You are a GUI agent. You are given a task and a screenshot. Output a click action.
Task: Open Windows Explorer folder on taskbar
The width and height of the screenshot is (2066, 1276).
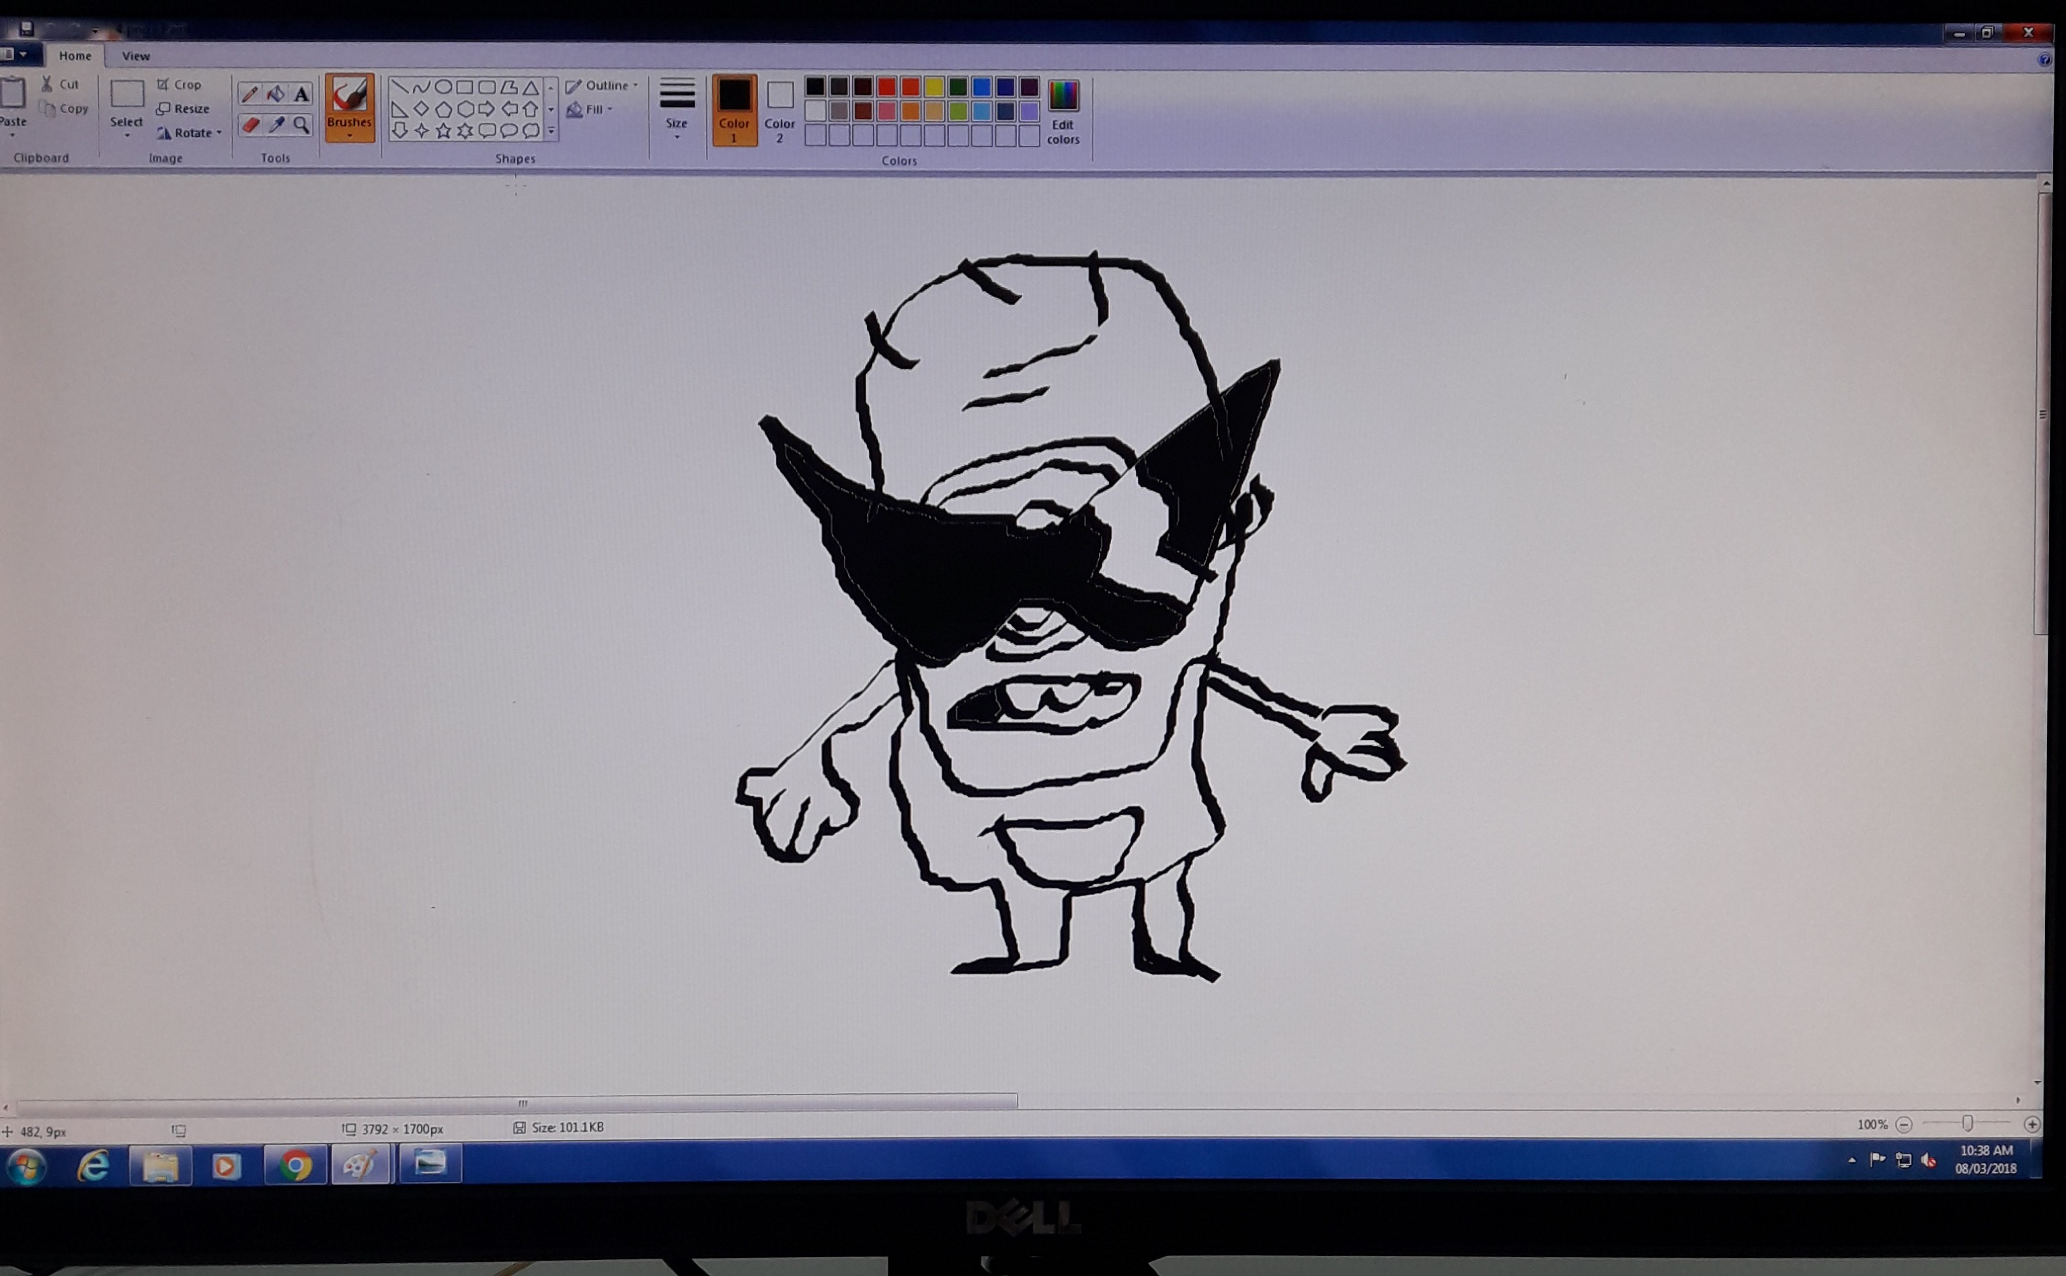coord(160,1166)
